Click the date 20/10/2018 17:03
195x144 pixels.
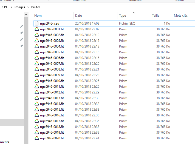[x=87, y=23]
